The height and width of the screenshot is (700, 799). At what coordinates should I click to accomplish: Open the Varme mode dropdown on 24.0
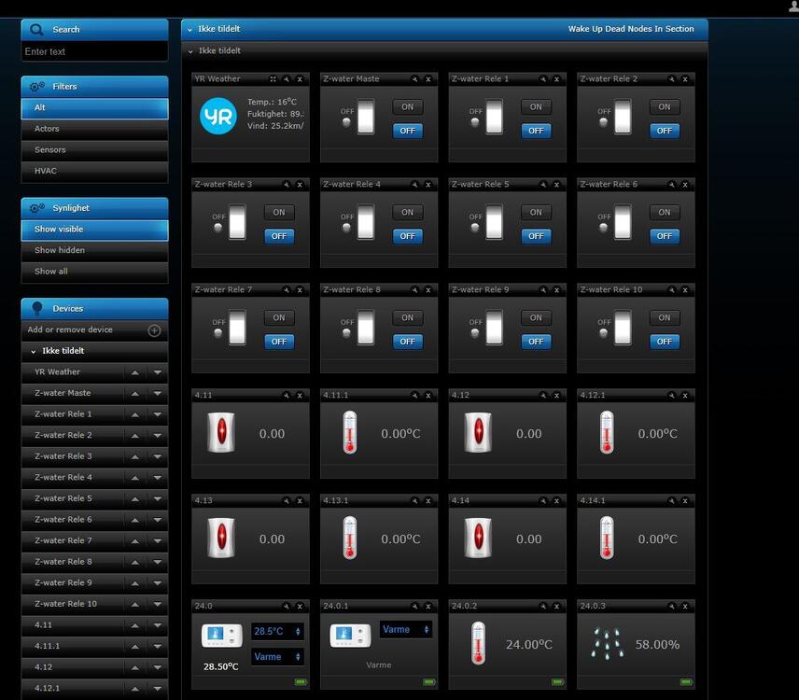tap(278, 657)
